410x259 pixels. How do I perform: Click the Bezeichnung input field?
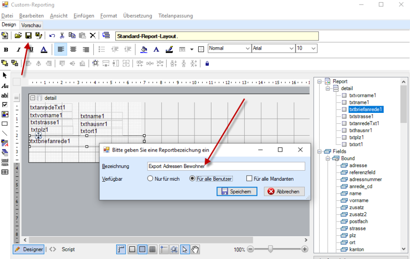click(x=226, y=166)
